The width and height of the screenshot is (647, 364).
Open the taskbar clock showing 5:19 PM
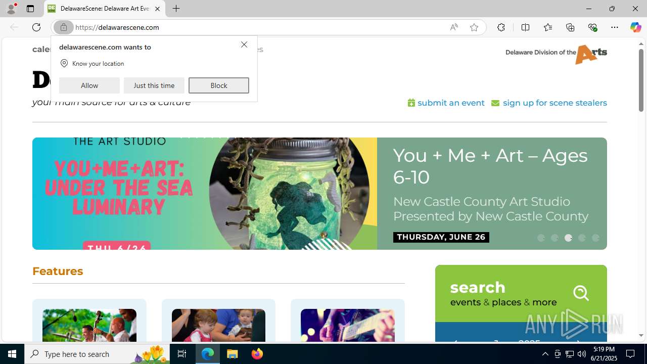pyautogui.click(x=604, y=354)
